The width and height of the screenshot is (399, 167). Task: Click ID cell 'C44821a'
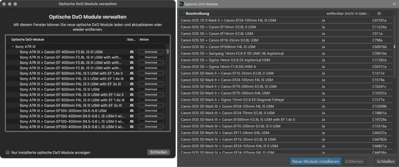pos(380,146)
